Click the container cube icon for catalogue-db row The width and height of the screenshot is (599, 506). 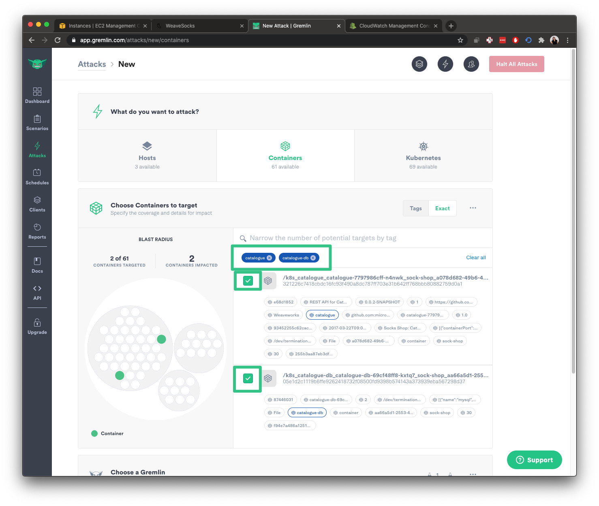[268, 378]
